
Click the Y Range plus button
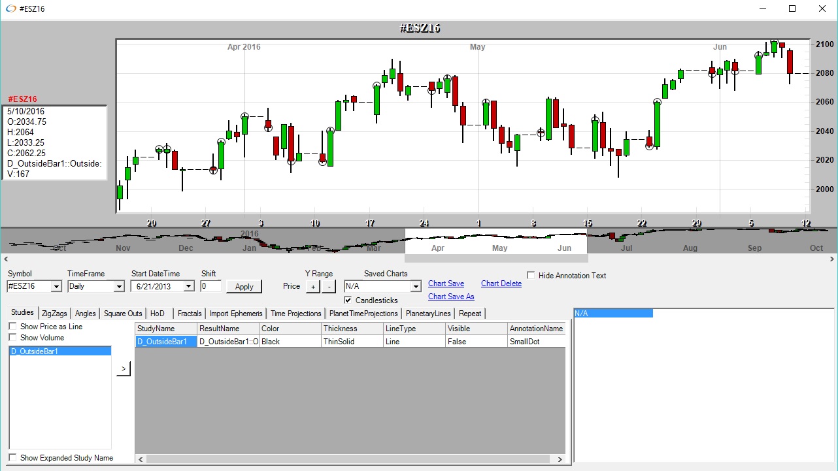point(312,286)
